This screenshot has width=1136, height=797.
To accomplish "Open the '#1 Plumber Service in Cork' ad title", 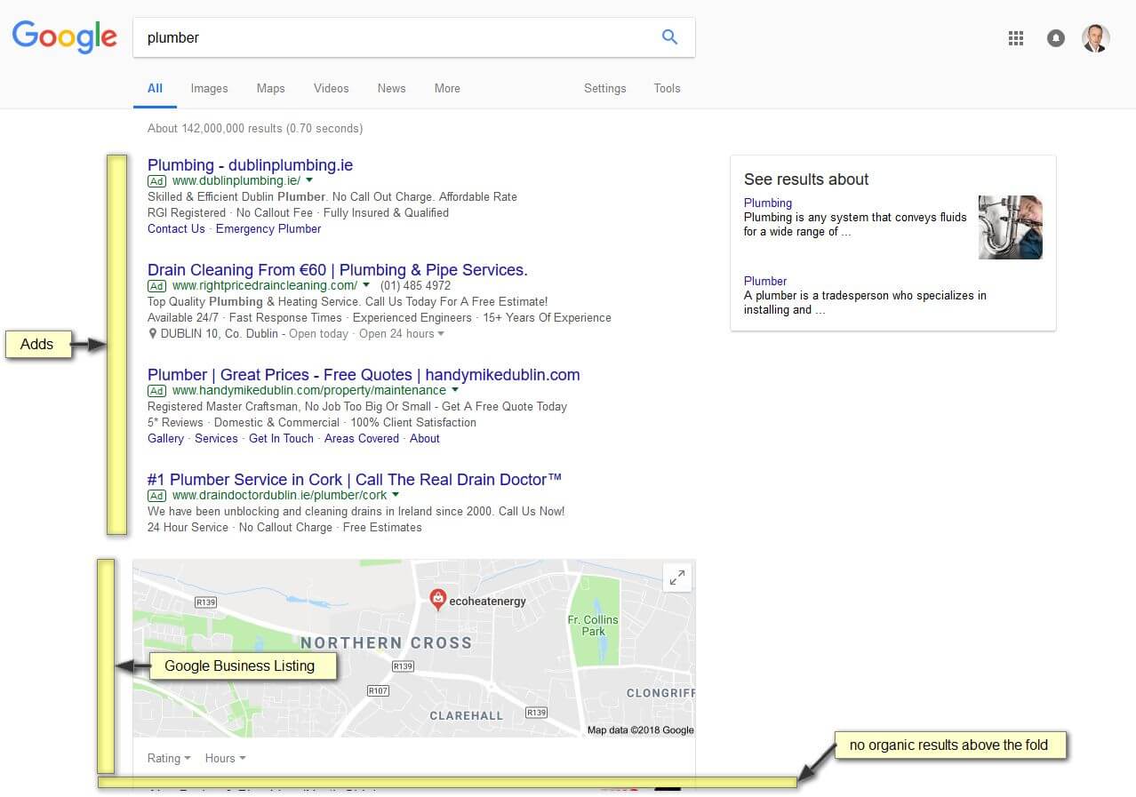I will [355, 480].
